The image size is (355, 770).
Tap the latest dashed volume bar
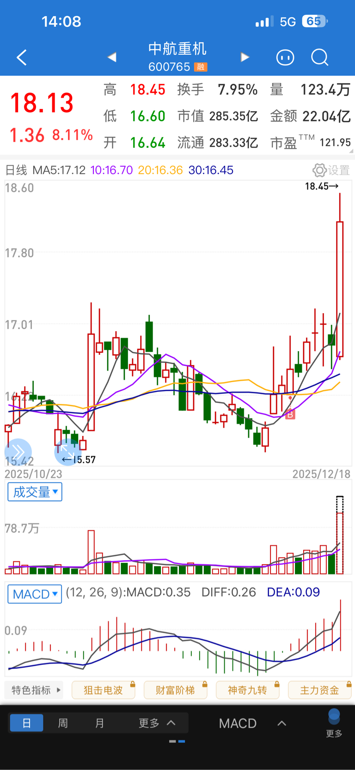pos(340,535)
